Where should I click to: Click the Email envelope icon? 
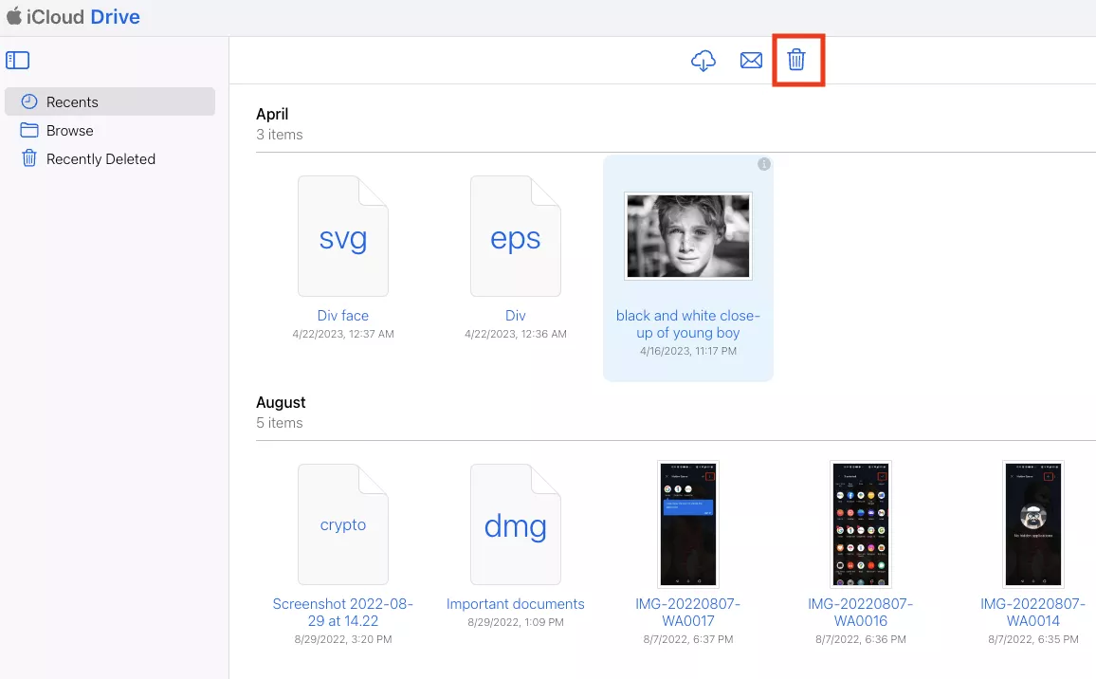(752, 61)
